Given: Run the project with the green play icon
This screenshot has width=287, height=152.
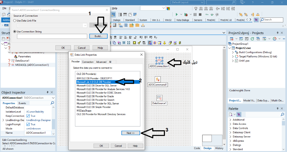Looking at the screenshot, I should tap(177, 14).
